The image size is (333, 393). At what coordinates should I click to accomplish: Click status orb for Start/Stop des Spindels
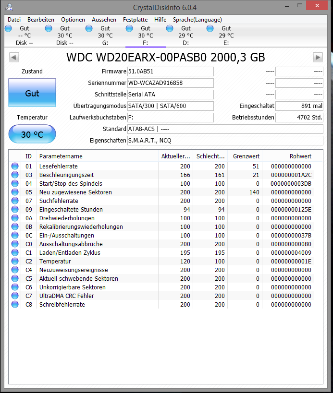click(15, 183)
